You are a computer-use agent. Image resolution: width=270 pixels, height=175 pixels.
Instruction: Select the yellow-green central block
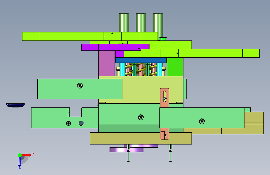click(x=141, y=90)
